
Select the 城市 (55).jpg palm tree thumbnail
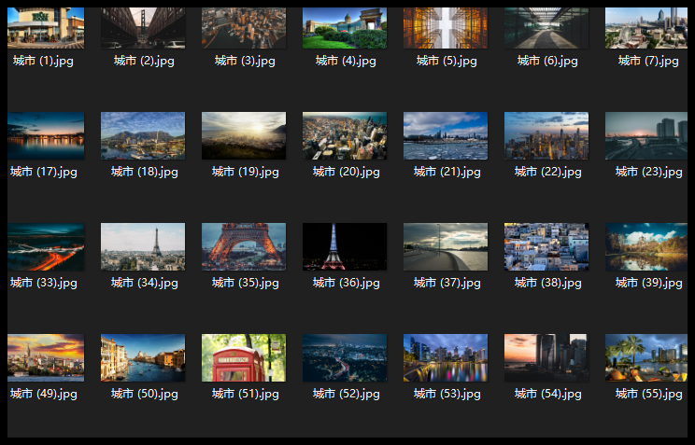646,357
